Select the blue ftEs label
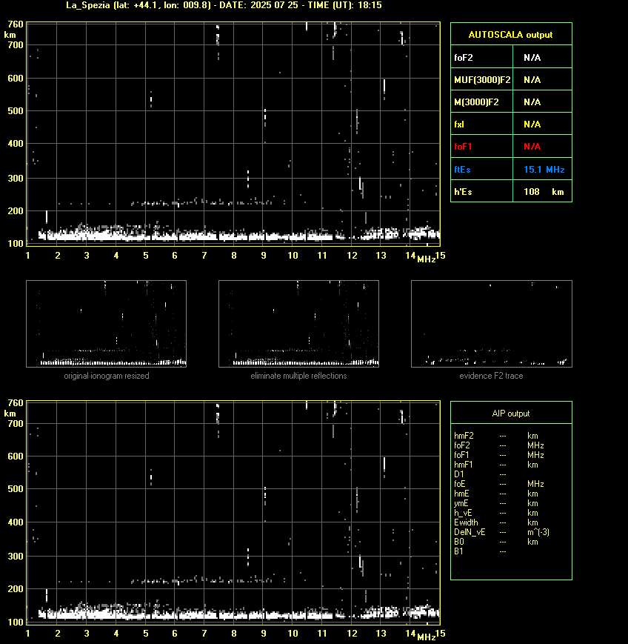The height and width of the screenshot is (644, 628). point(462,169)
